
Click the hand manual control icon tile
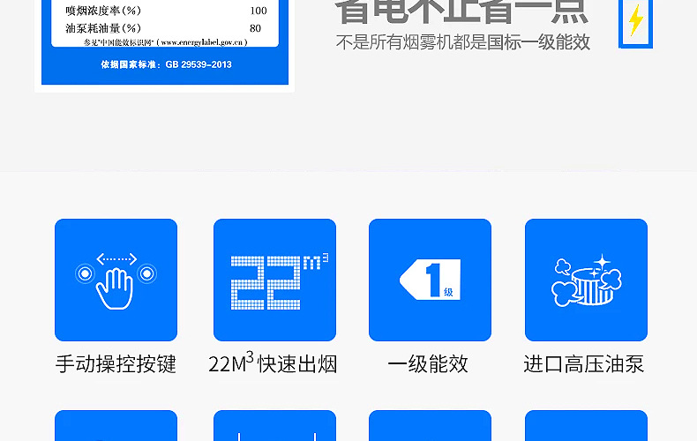click(116, 280)
